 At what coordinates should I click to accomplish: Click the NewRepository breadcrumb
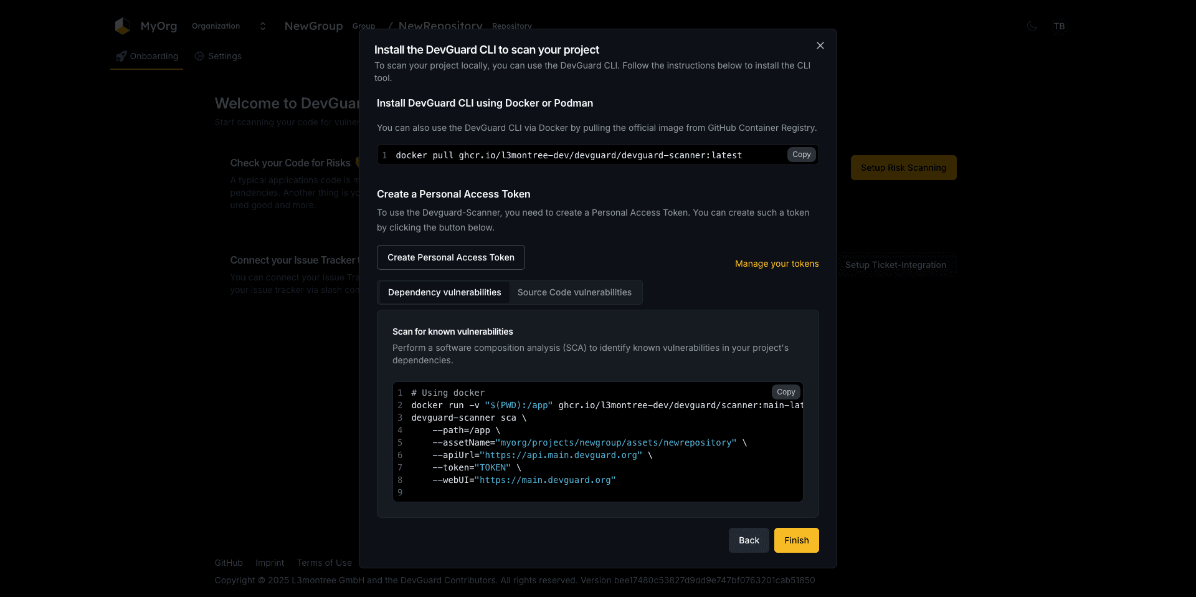[x=440, y=26]
